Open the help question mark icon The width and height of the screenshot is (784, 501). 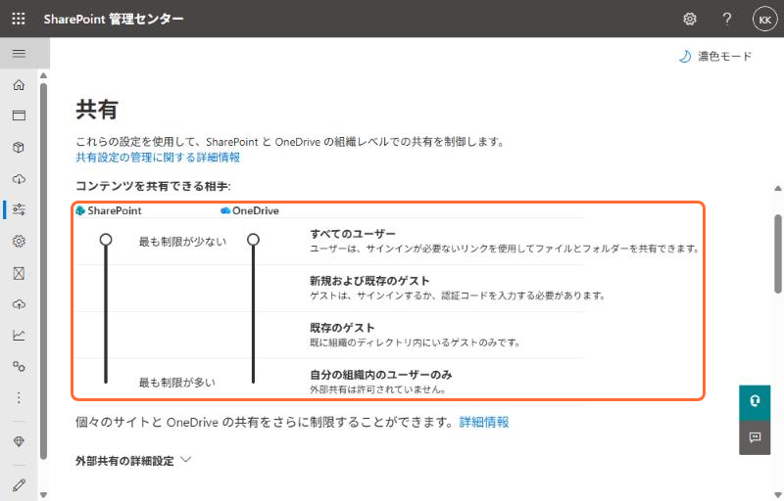tap(727, 19)
